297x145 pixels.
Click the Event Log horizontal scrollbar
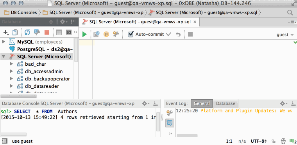tap(187, 135)
